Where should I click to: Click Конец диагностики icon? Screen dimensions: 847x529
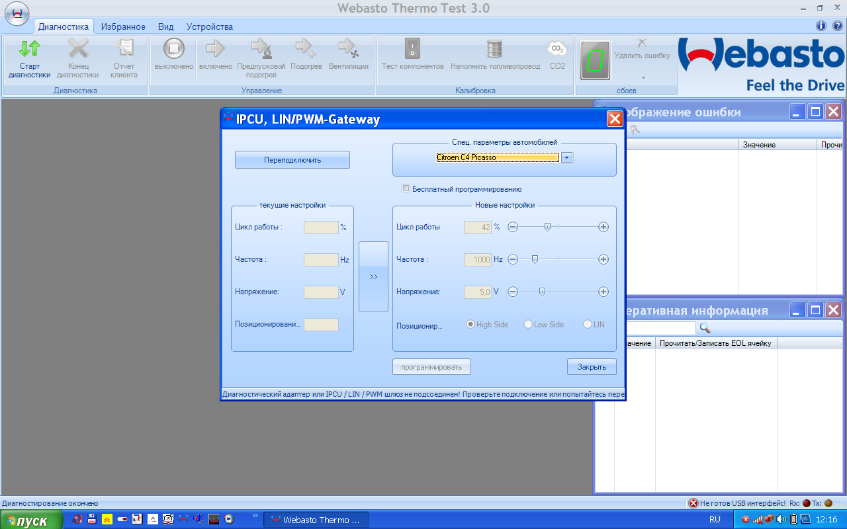click(78, 50)
